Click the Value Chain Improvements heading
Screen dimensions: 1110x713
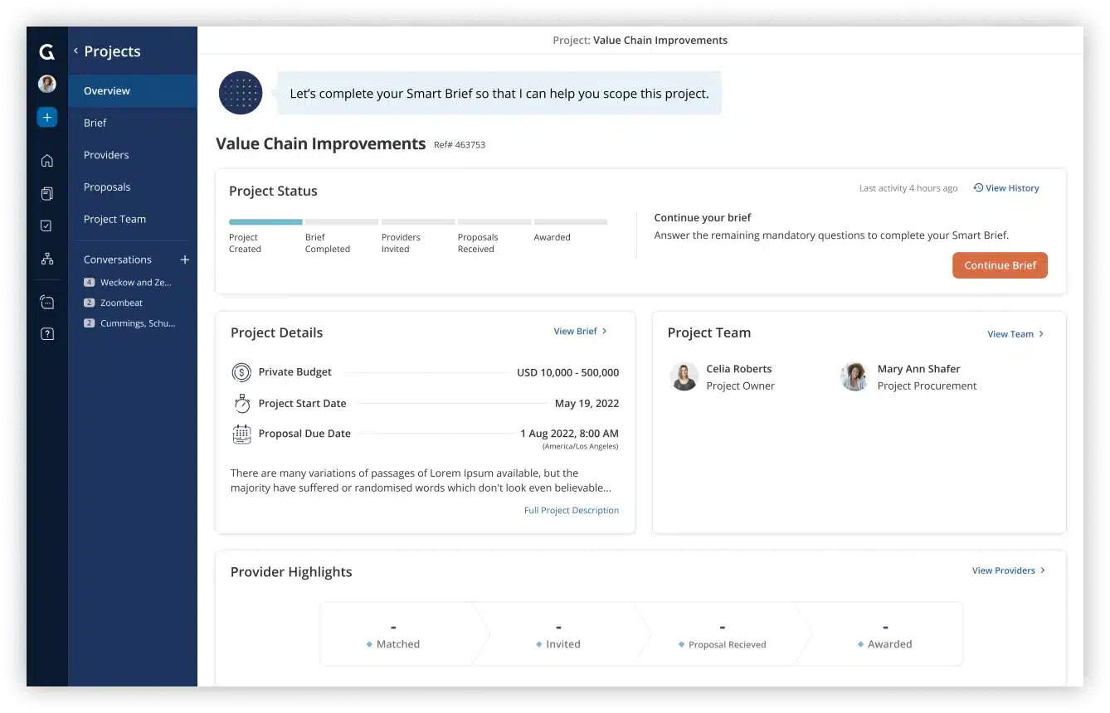tap(321, 143)
